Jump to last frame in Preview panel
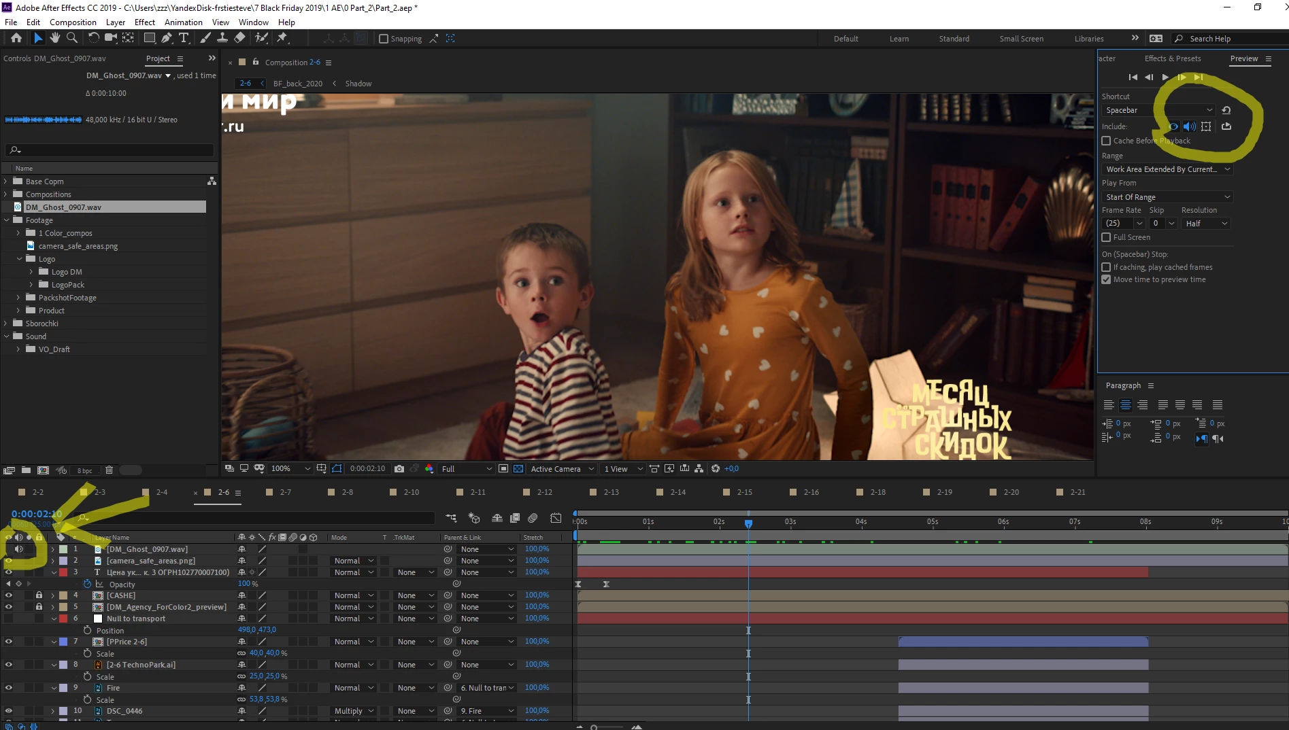The width and height of the screenshot is (1289, 730). click(1199, 77)
